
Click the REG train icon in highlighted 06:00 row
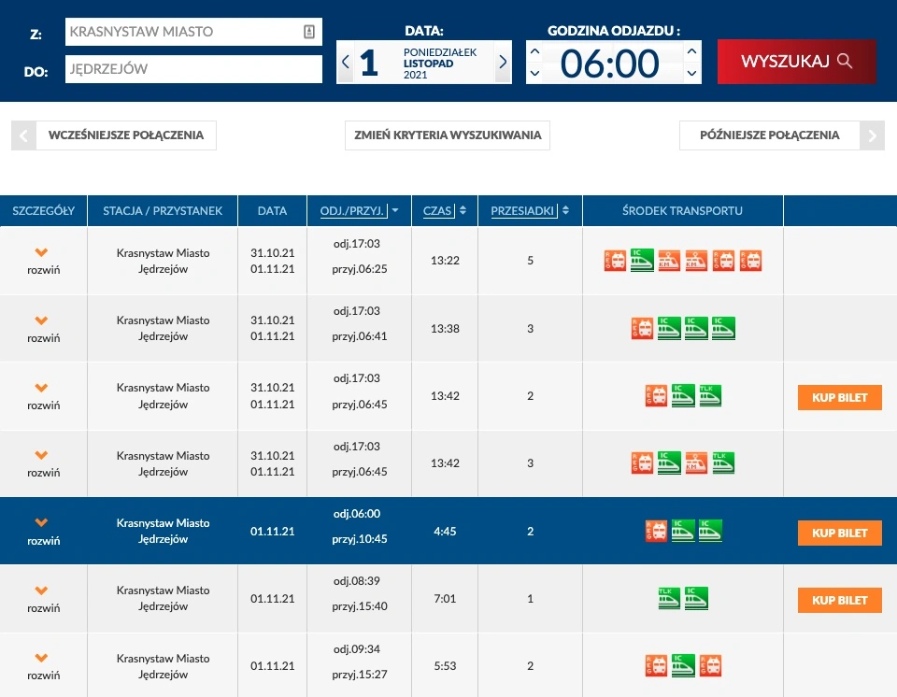(x=656, y=531)
